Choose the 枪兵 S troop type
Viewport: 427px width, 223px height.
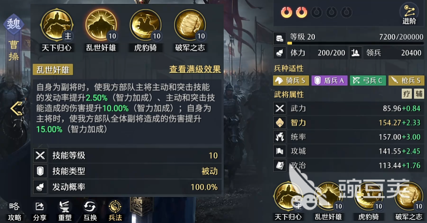point(406,81)
